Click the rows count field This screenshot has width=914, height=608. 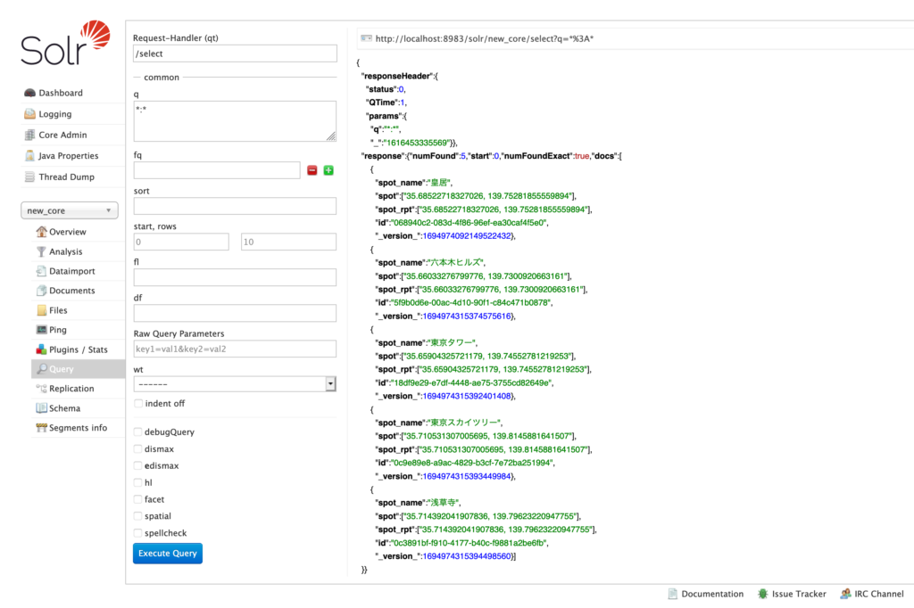click(288, 242)
